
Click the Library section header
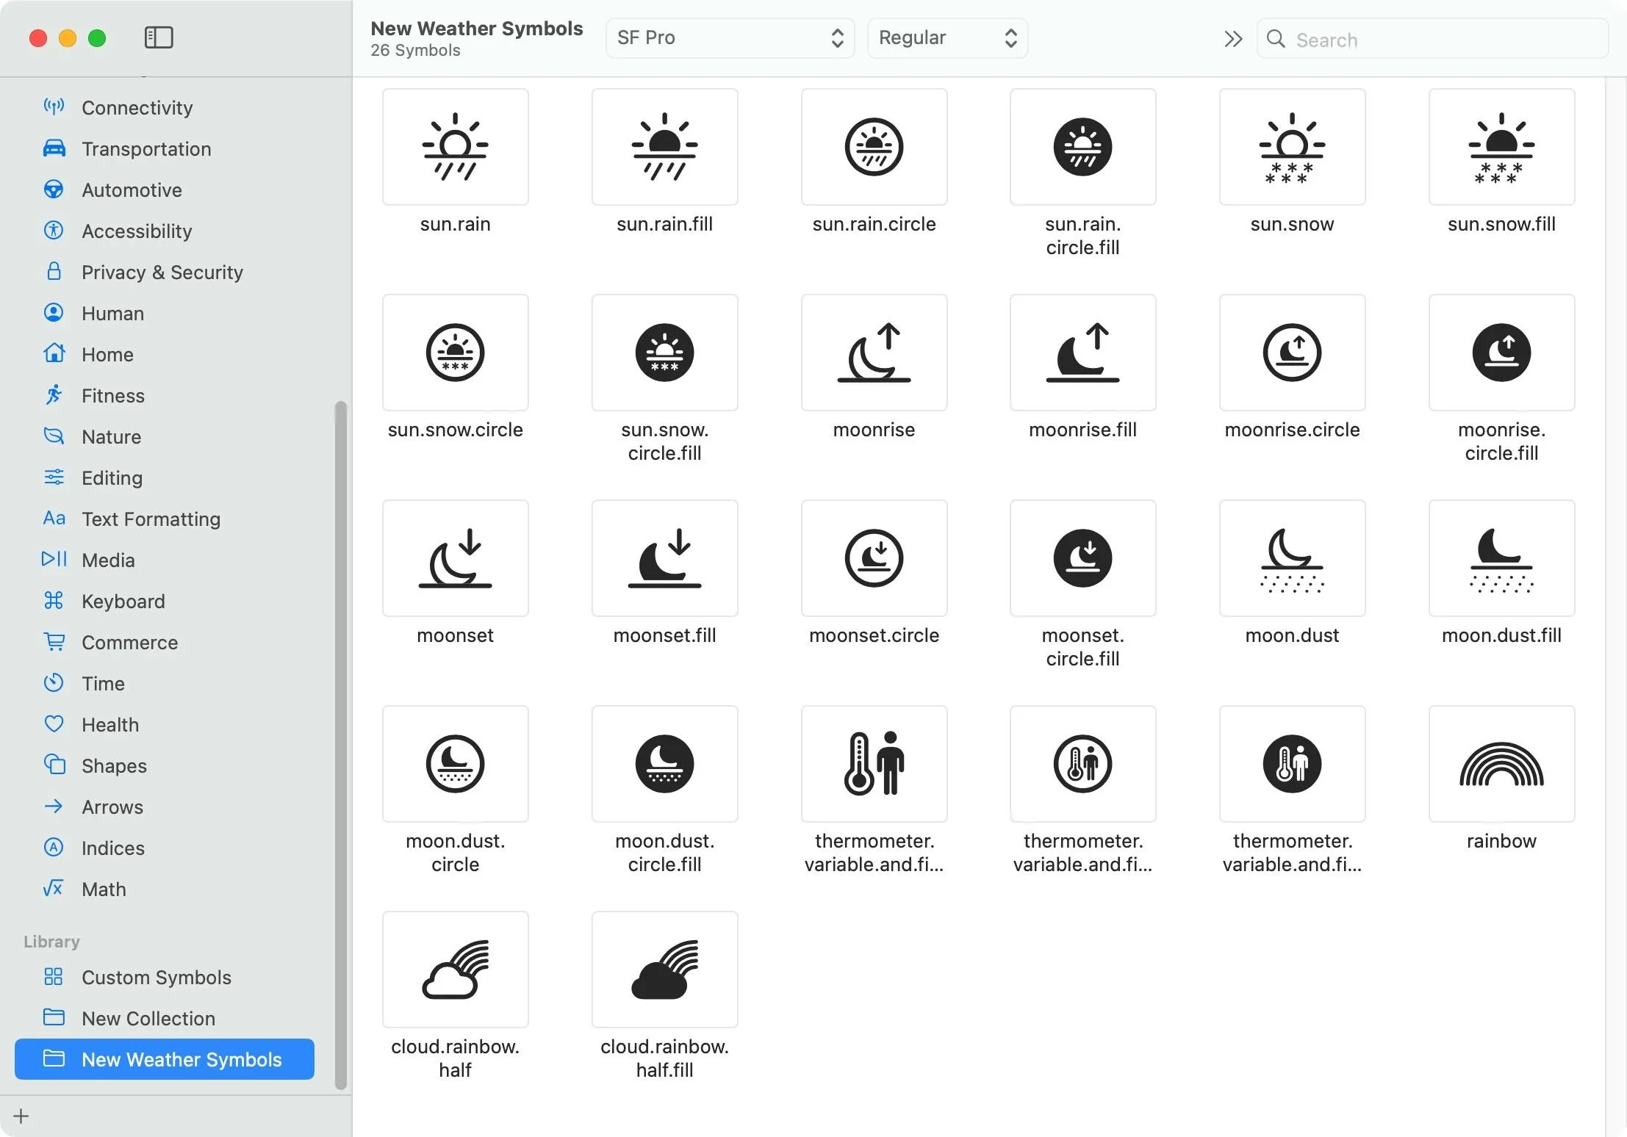click(51, 942)
